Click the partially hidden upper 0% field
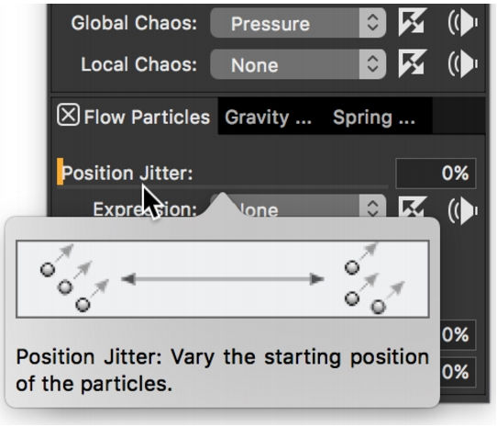 (458, 334)
